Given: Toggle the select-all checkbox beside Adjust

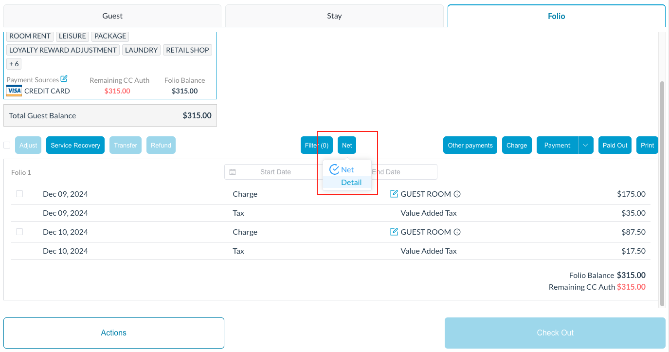Looking at the screenshot, I should [x=7, y=145].
